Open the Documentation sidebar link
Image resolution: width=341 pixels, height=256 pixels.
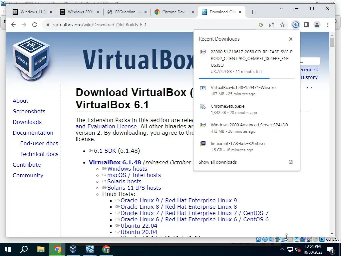[x=33, y=133]
